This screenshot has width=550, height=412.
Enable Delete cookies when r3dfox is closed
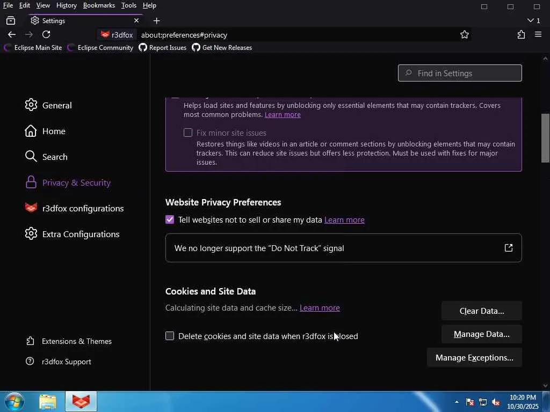(170, 336)
